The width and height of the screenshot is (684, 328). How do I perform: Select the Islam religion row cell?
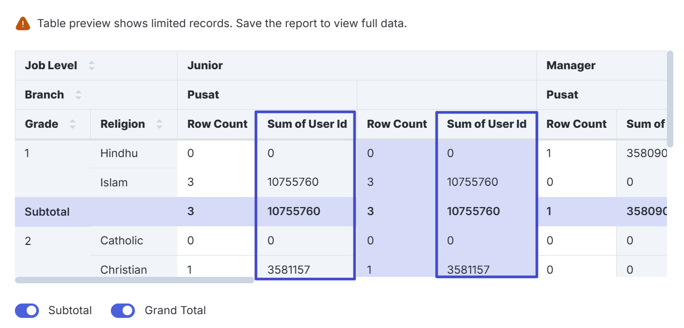tap(114, 183)
